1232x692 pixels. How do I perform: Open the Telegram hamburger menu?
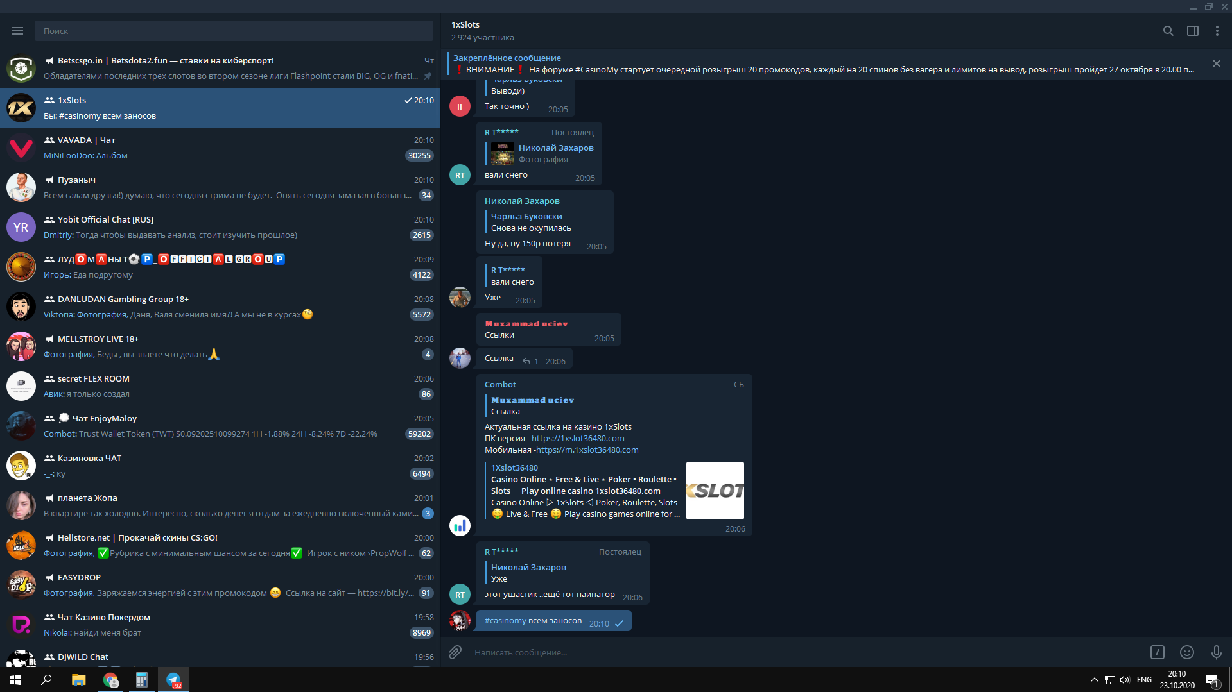(x=17, y=31)
